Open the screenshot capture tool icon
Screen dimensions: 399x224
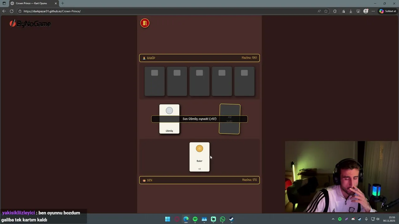tap(358, 11)
